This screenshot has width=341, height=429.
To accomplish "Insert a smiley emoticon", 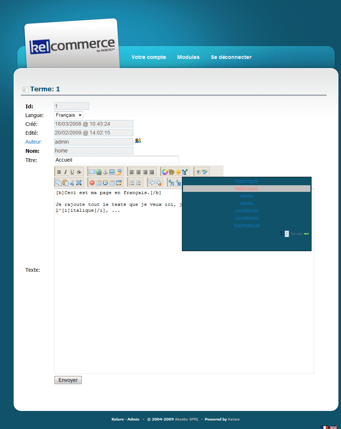I will coord(178,172).
